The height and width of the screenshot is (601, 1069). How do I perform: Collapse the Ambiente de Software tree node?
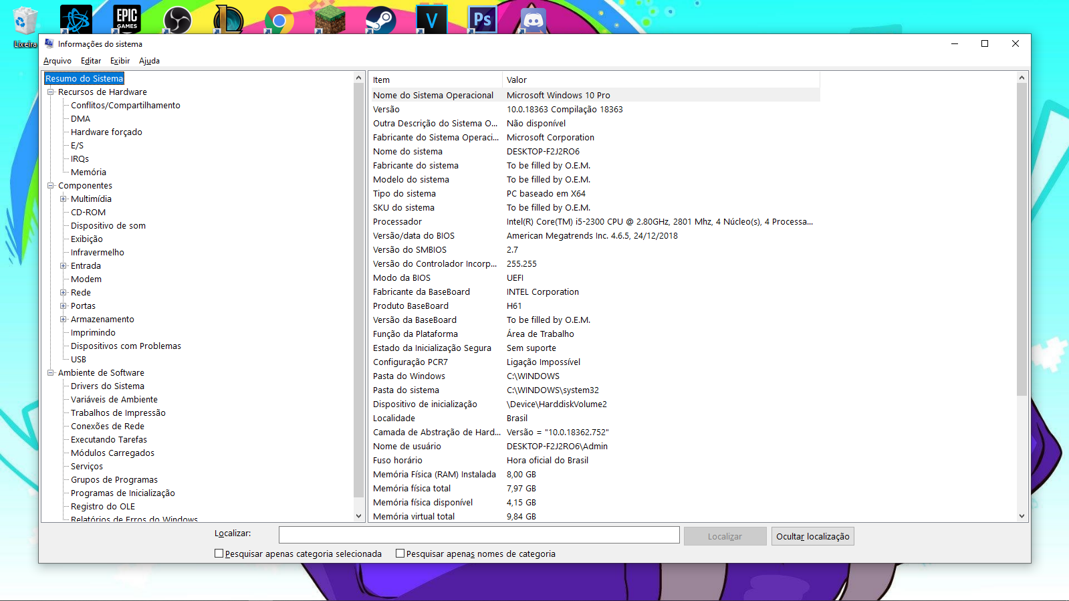pyautogui.click(x=50, y=373)
